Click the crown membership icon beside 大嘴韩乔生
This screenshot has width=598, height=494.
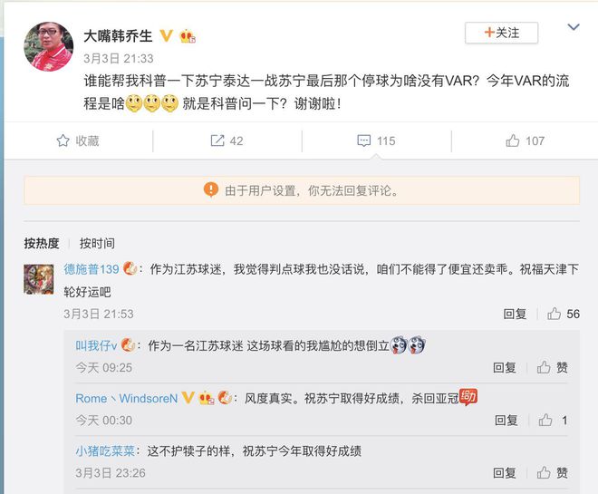coord(188,36)
